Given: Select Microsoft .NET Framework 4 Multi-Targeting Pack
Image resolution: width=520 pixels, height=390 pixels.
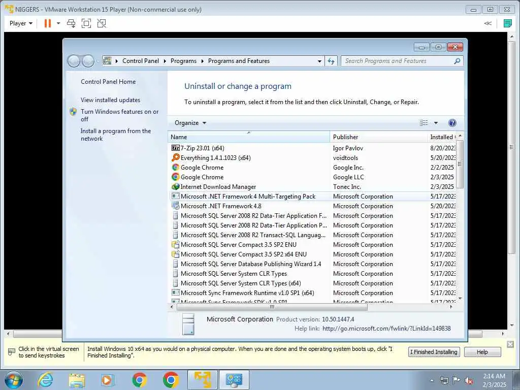Looking at the screenshot, I should click(313, 197).
